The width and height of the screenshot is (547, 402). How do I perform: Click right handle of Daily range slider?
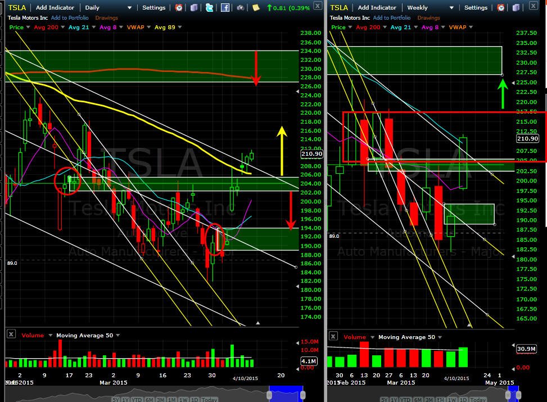coord(303,395)
